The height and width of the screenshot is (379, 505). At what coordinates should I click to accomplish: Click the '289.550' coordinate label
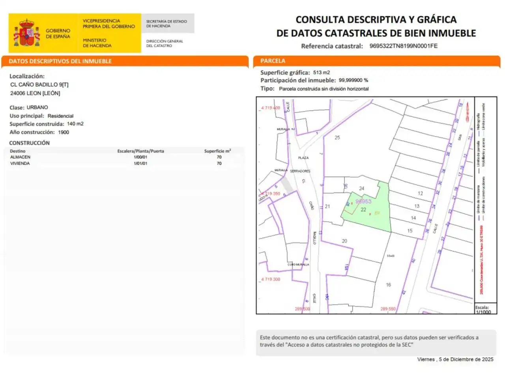coord(388,309)
